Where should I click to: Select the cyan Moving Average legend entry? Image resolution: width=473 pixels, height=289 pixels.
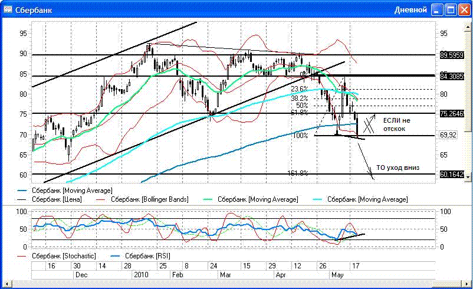(360, 199)
